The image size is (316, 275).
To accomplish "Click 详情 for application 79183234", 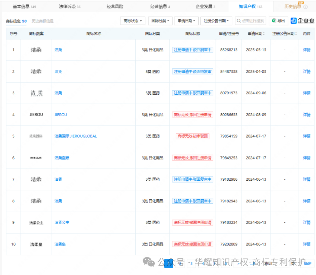I will tap(307, 222).
